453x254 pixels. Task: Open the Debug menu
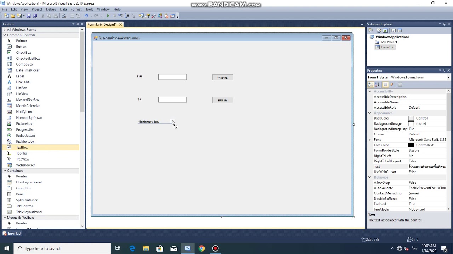point(51,9)
